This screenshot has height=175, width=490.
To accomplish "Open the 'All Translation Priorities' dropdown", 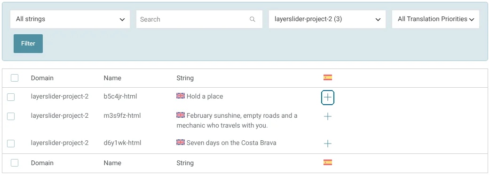I will (435, 19).
